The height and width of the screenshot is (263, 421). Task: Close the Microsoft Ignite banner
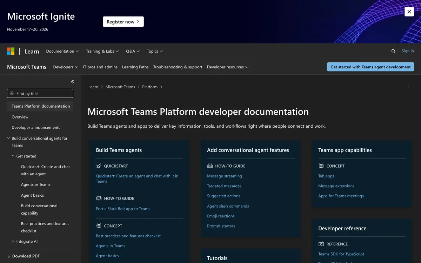click(x=409, y=12)
